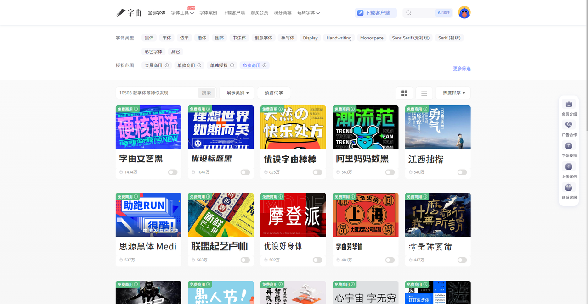The image size is (588, 304).
Task: Switch to list view layout
Action: [424, 93]
